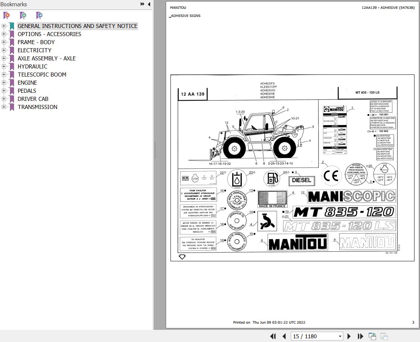420x342 pixels.
Task: Expand the HYDRAULIC bookmark node
Action: [x=4, y=66]
